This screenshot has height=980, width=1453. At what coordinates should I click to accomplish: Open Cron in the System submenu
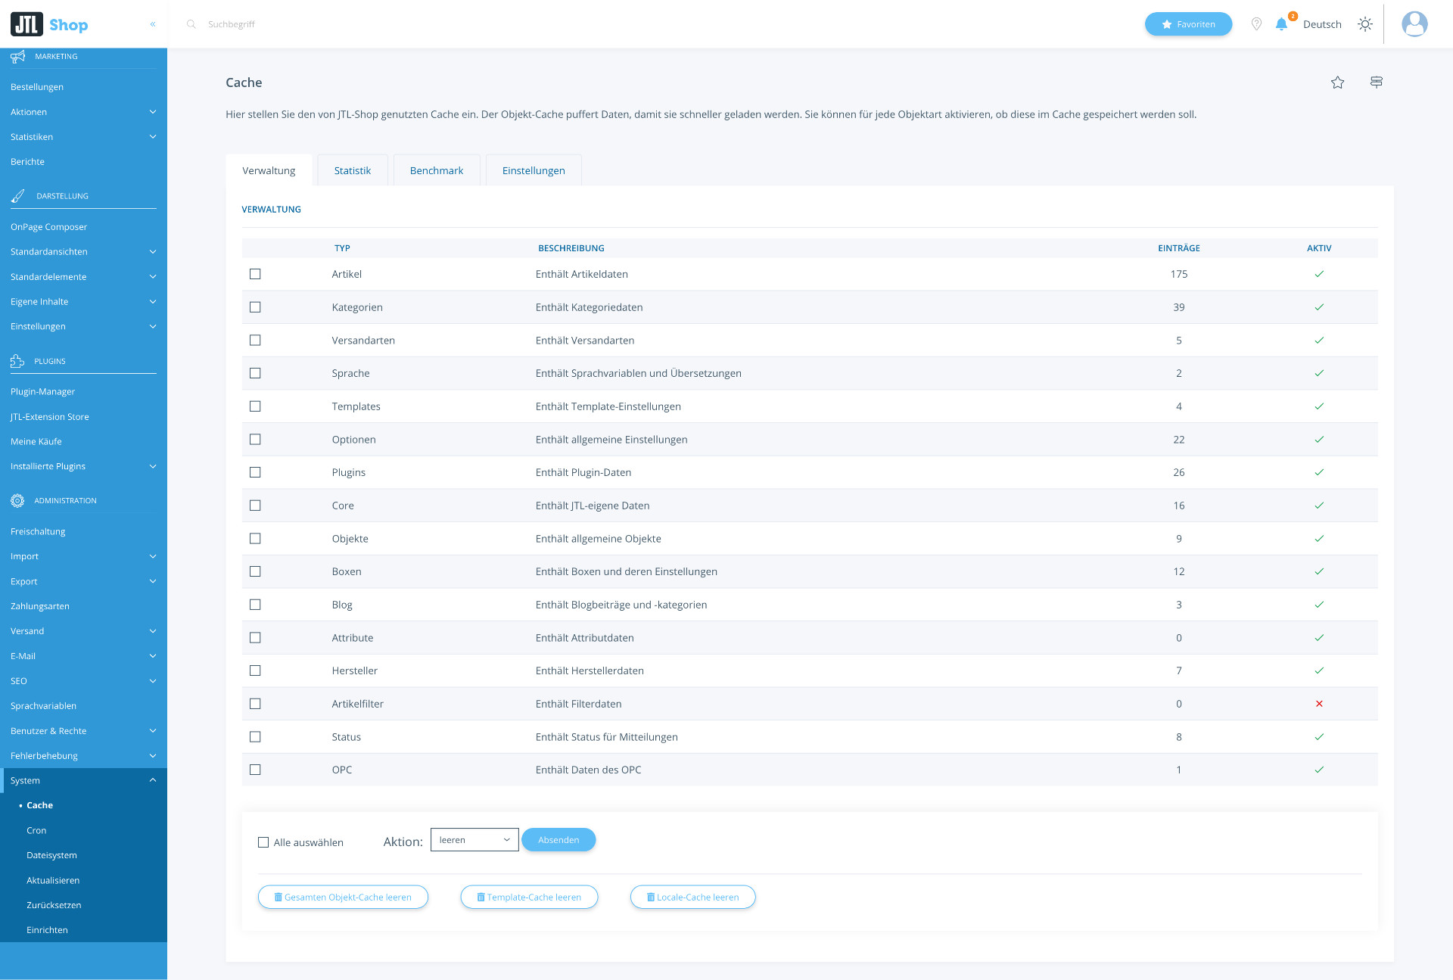point(36,830)
